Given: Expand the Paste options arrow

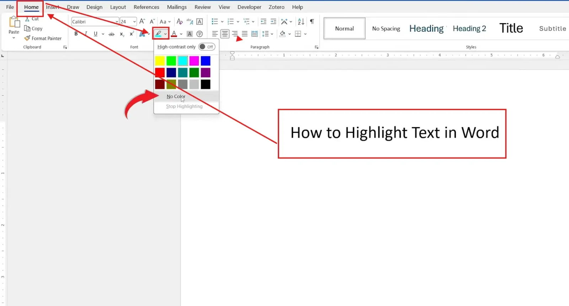Looking at the screenshot, I should (x=14, y=38).
